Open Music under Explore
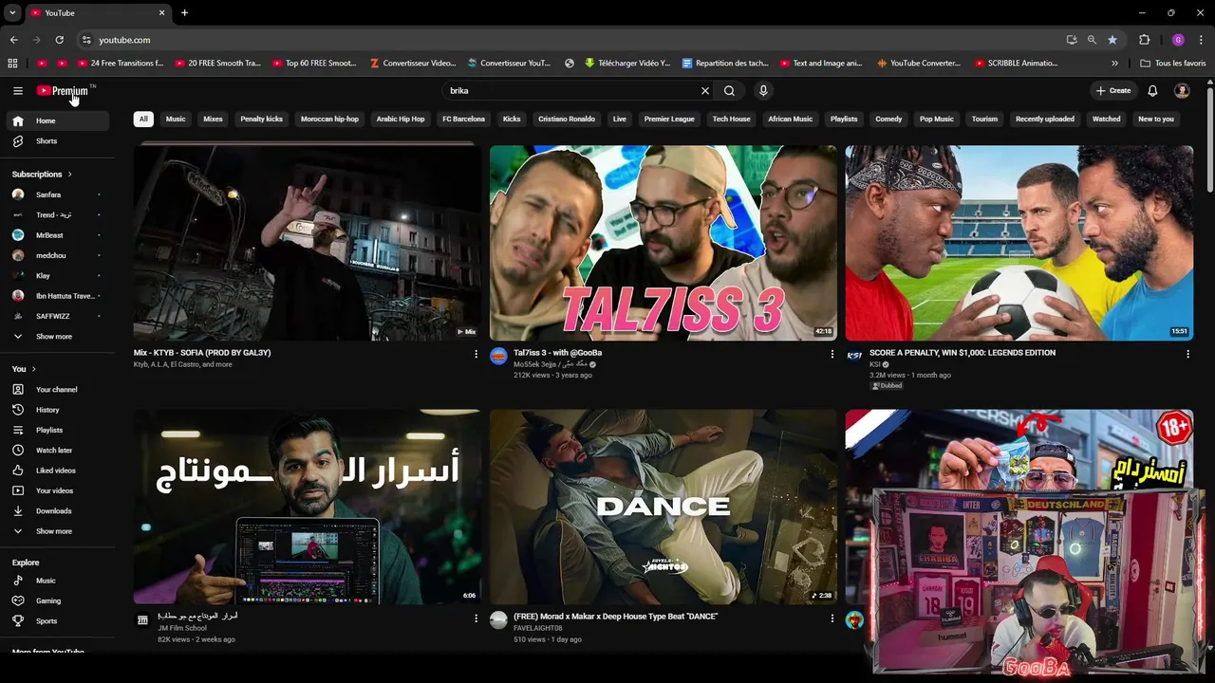 pos(57,581)
